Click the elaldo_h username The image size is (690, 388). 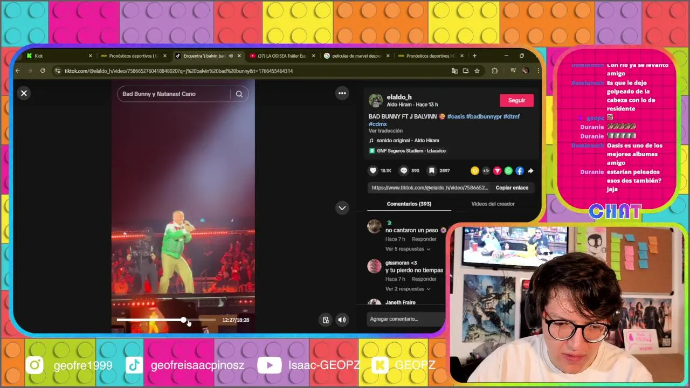click(399, 97)
